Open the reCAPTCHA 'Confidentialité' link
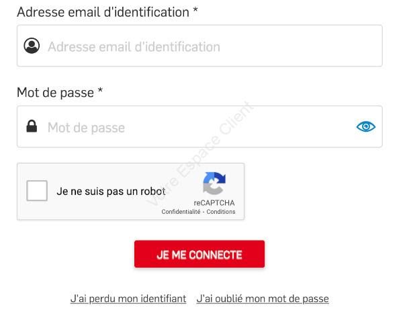The width and height of the screenshot is (403, 312). (x=181, y=212)
